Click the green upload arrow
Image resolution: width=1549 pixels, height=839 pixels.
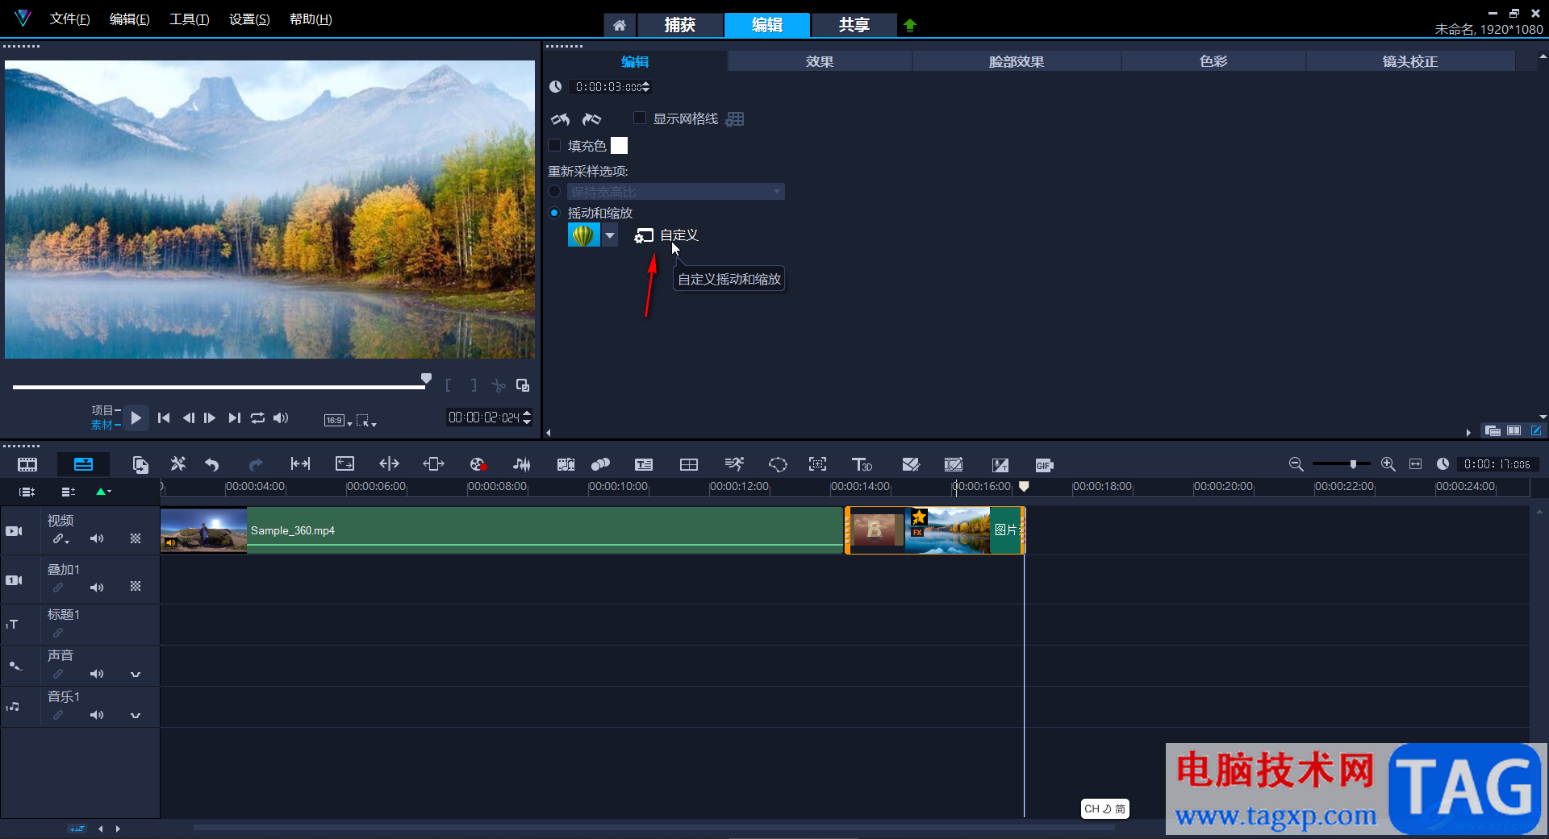(x=910, y=25)
